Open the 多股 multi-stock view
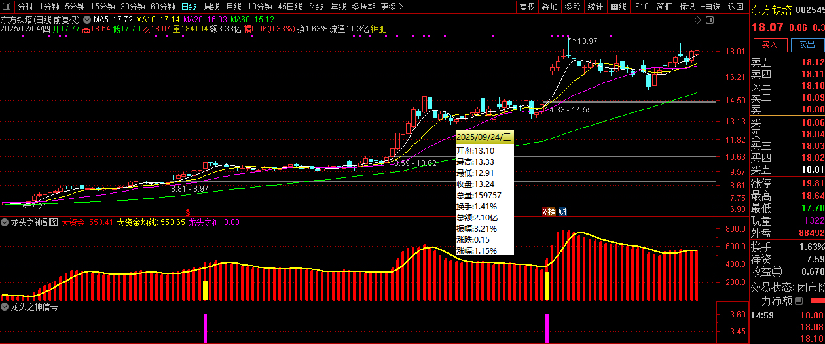The width and height of the screenshot is (825, 344). (572, 7)
